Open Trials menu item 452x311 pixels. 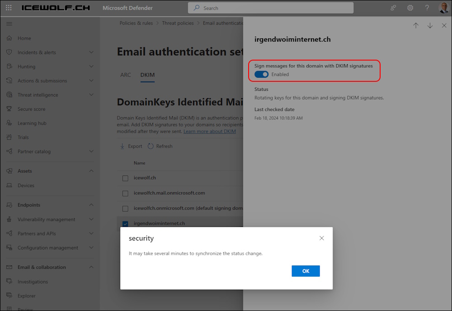point(23,137)
